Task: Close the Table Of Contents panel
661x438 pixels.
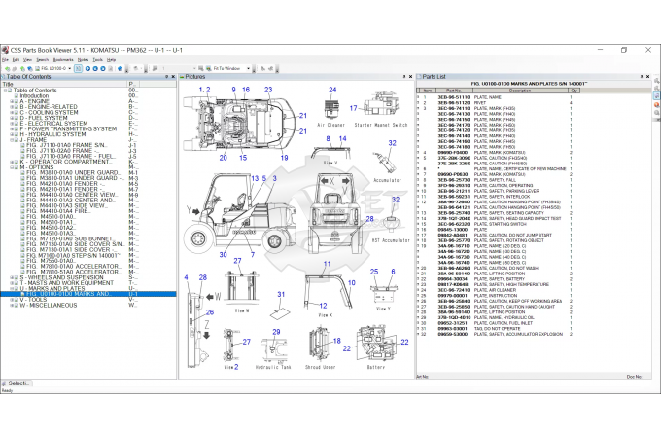Action: (173, 77)
